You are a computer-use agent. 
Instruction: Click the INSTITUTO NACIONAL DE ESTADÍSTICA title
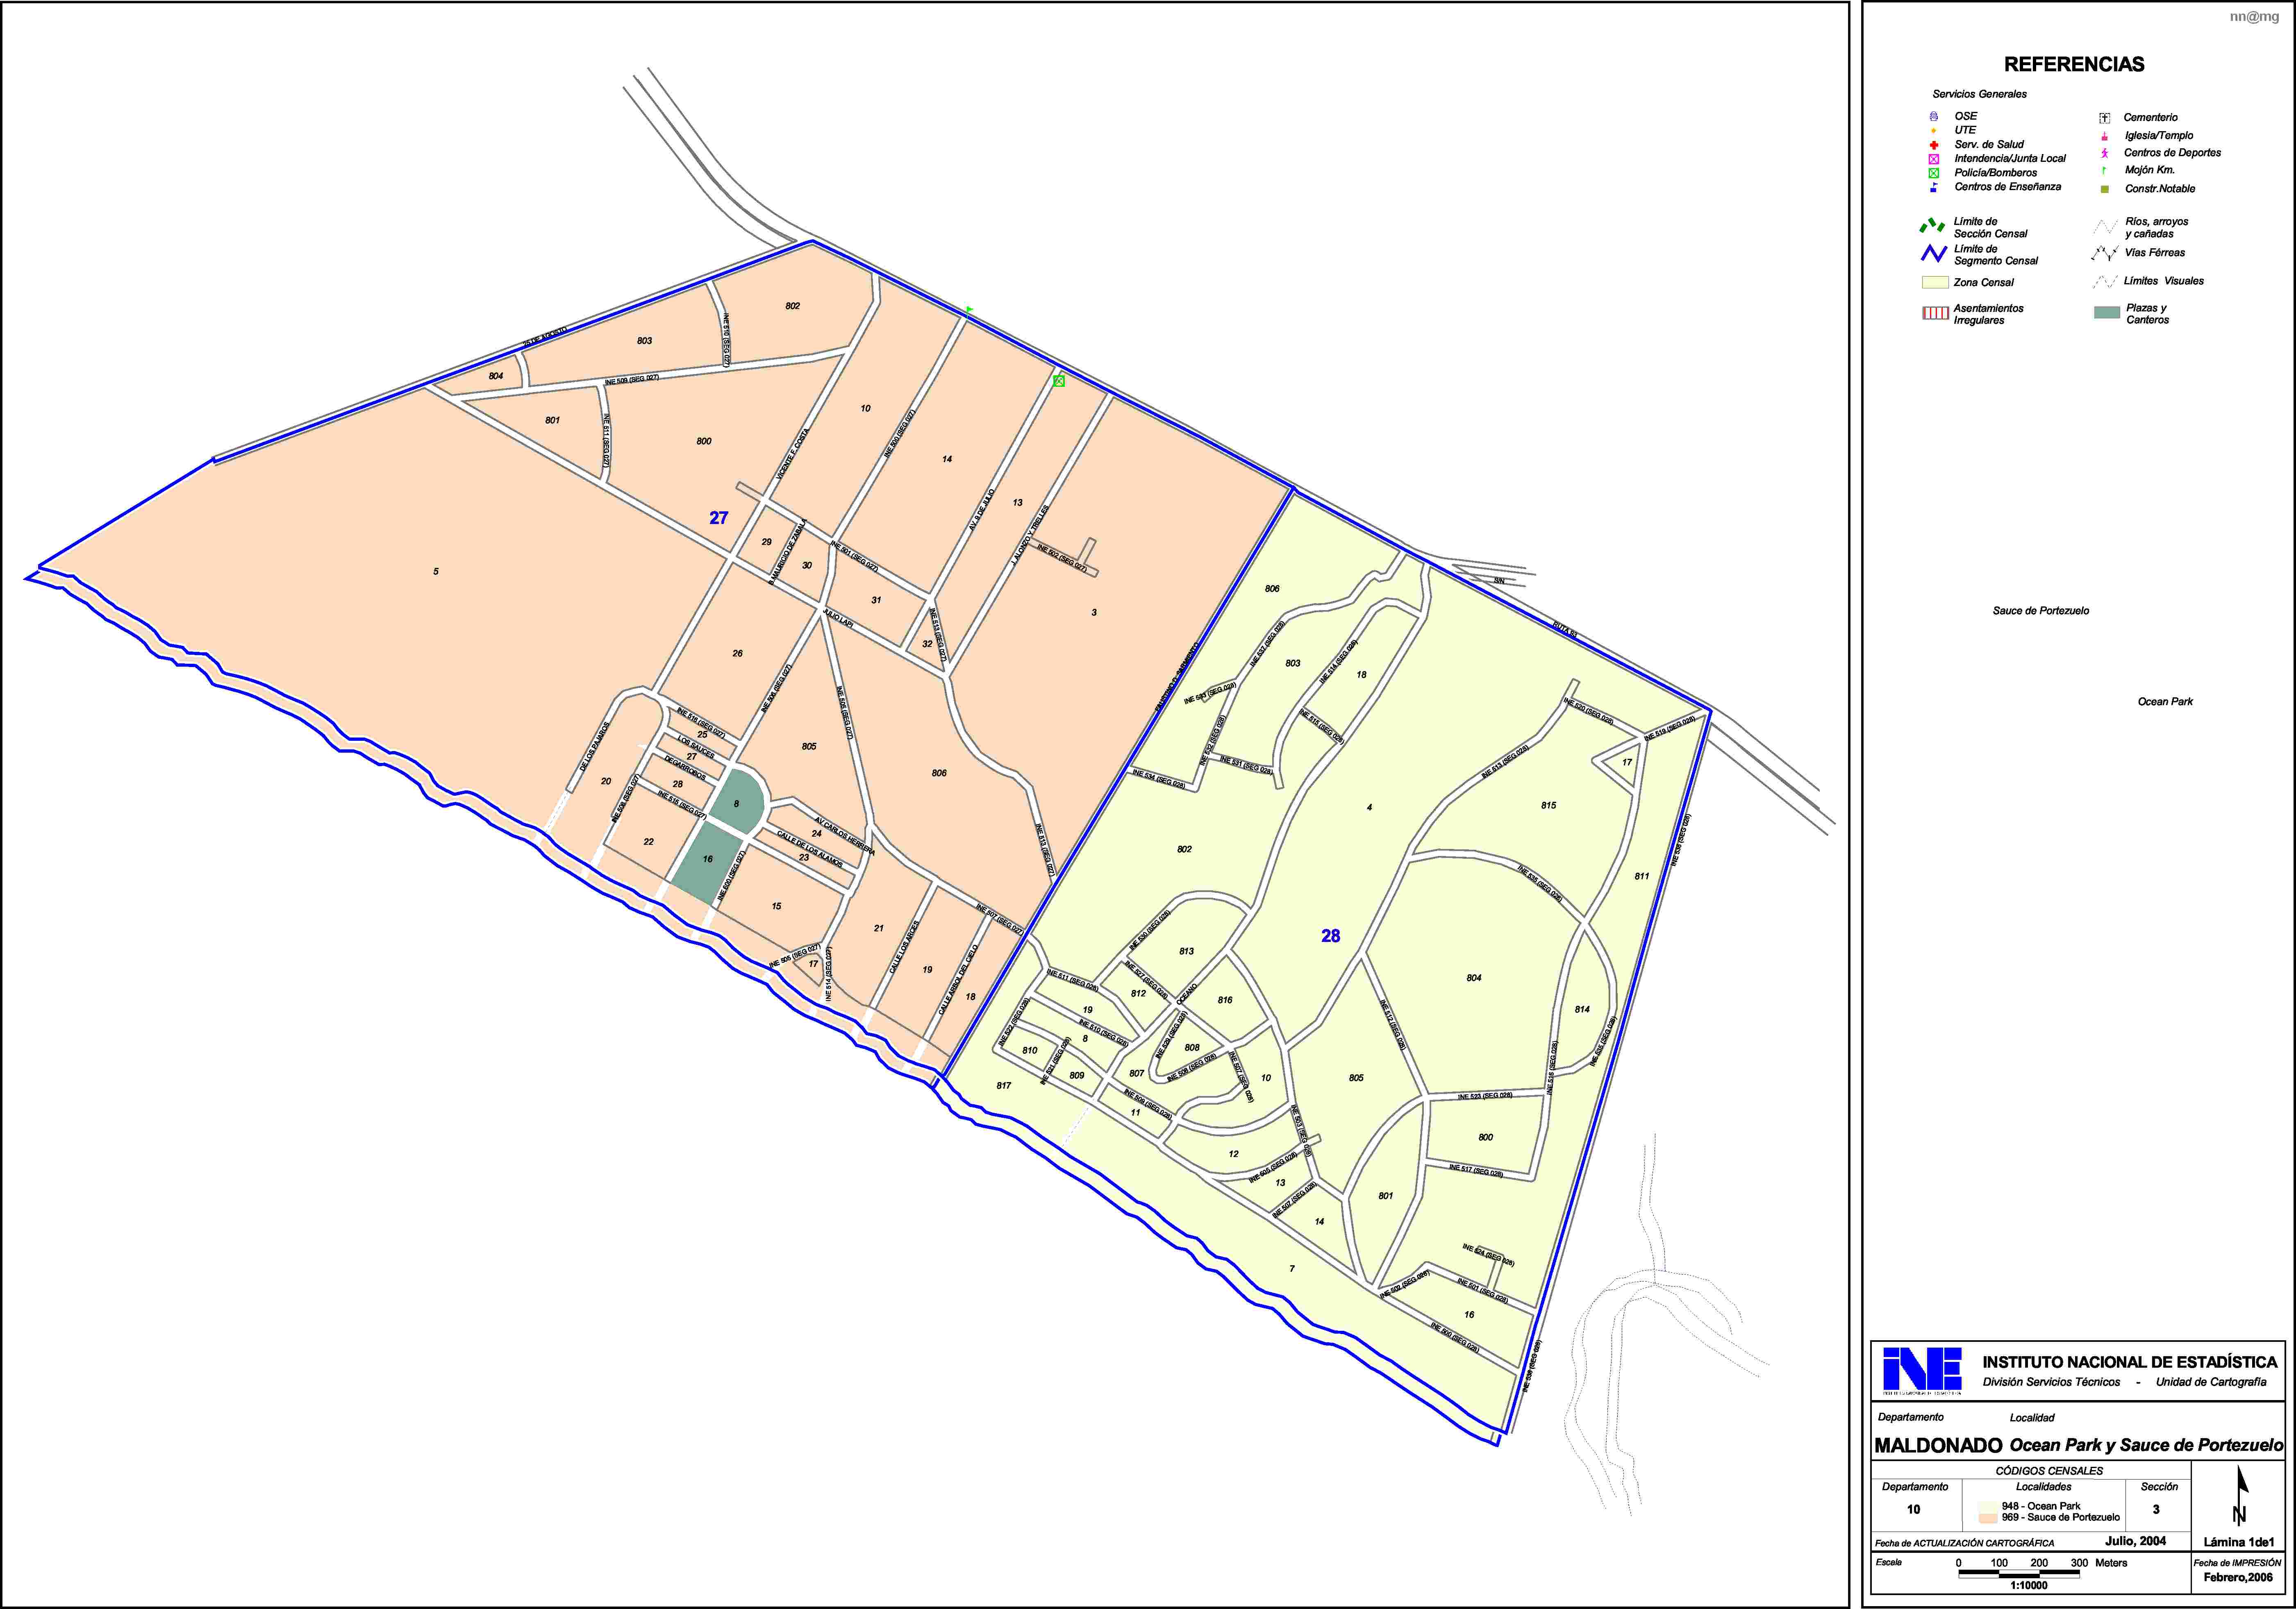coord(2130,1362)
